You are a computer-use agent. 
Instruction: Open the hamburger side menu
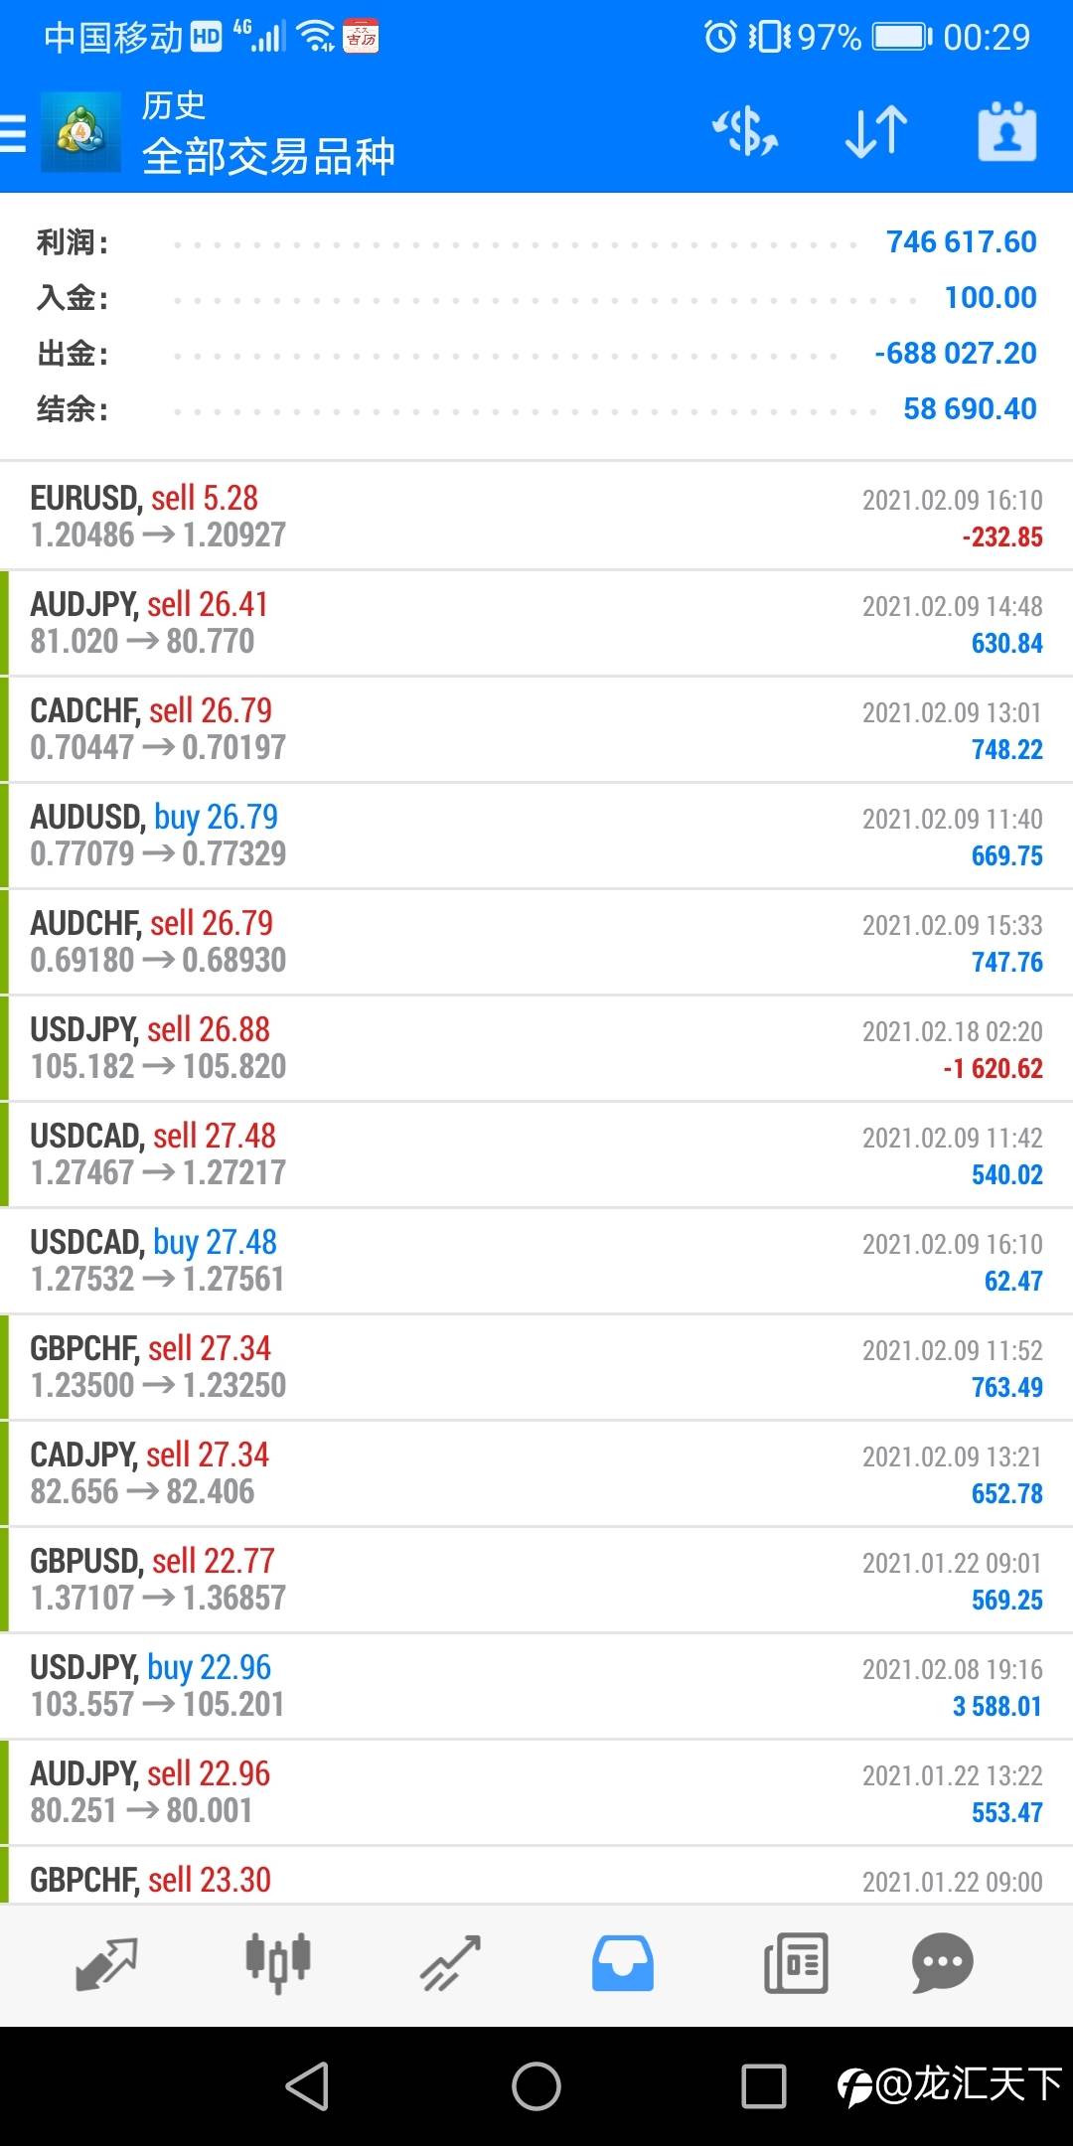pos(14,132)
